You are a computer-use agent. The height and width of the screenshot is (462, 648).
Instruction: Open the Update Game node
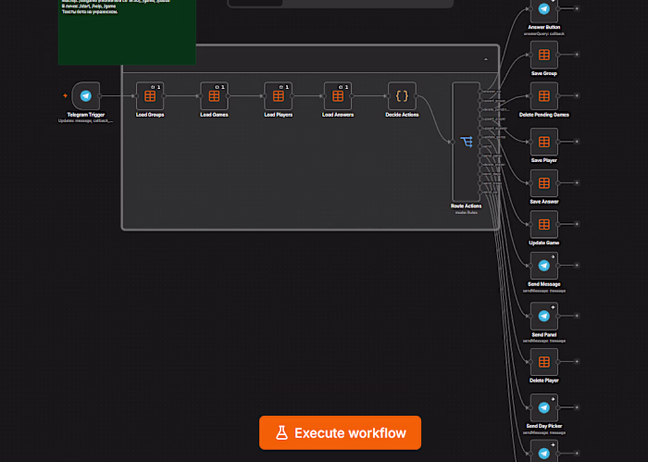544,224
